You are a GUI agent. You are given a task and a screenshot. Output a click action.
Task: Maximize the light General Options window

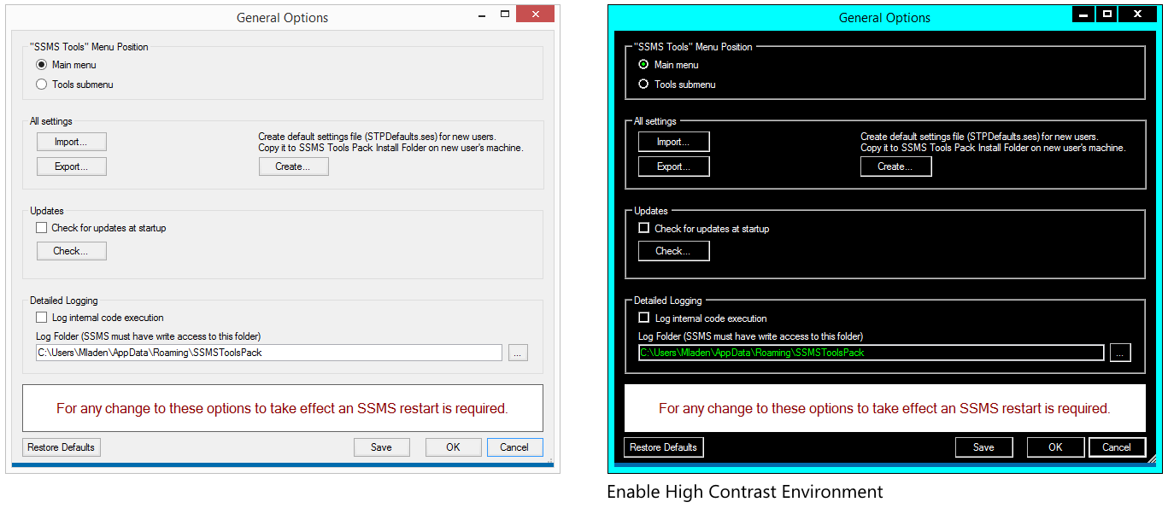[x=505, y=15]
